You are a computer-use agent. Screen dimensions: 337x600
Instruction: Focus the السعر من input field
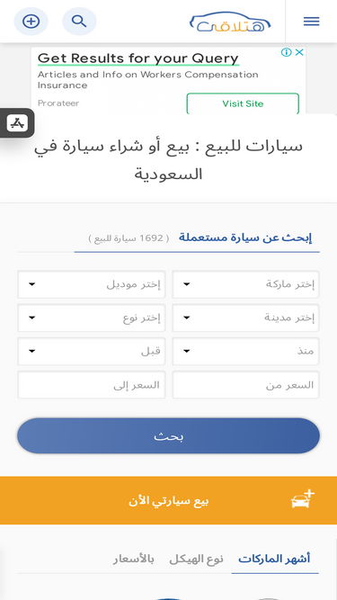point(245,385)
